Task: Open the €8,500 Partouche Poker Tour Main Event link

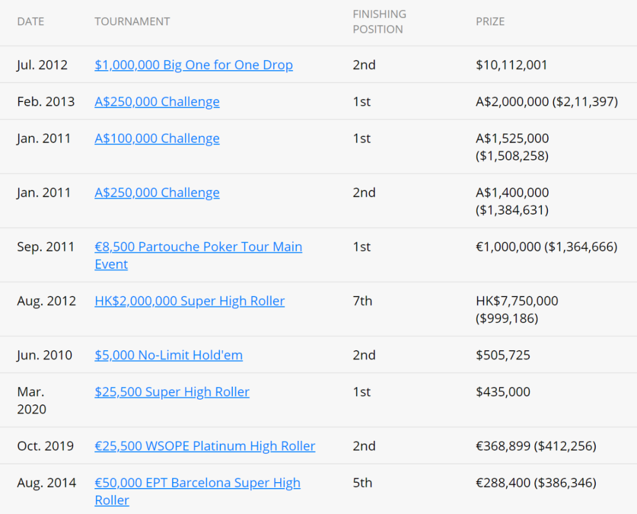Action: (x=198, y=246)
